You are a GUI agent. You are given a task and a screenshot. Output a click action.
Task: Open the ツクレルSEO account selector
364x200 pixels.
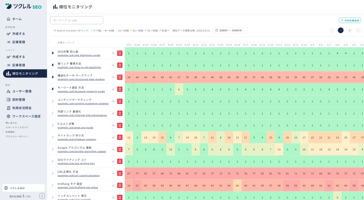click(23, 188)
